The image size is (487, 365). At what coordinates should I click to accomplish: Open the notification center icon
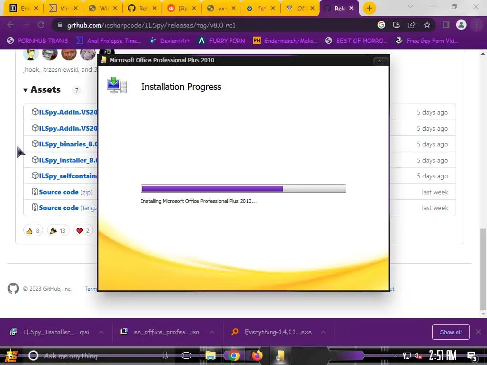(472, 356)
